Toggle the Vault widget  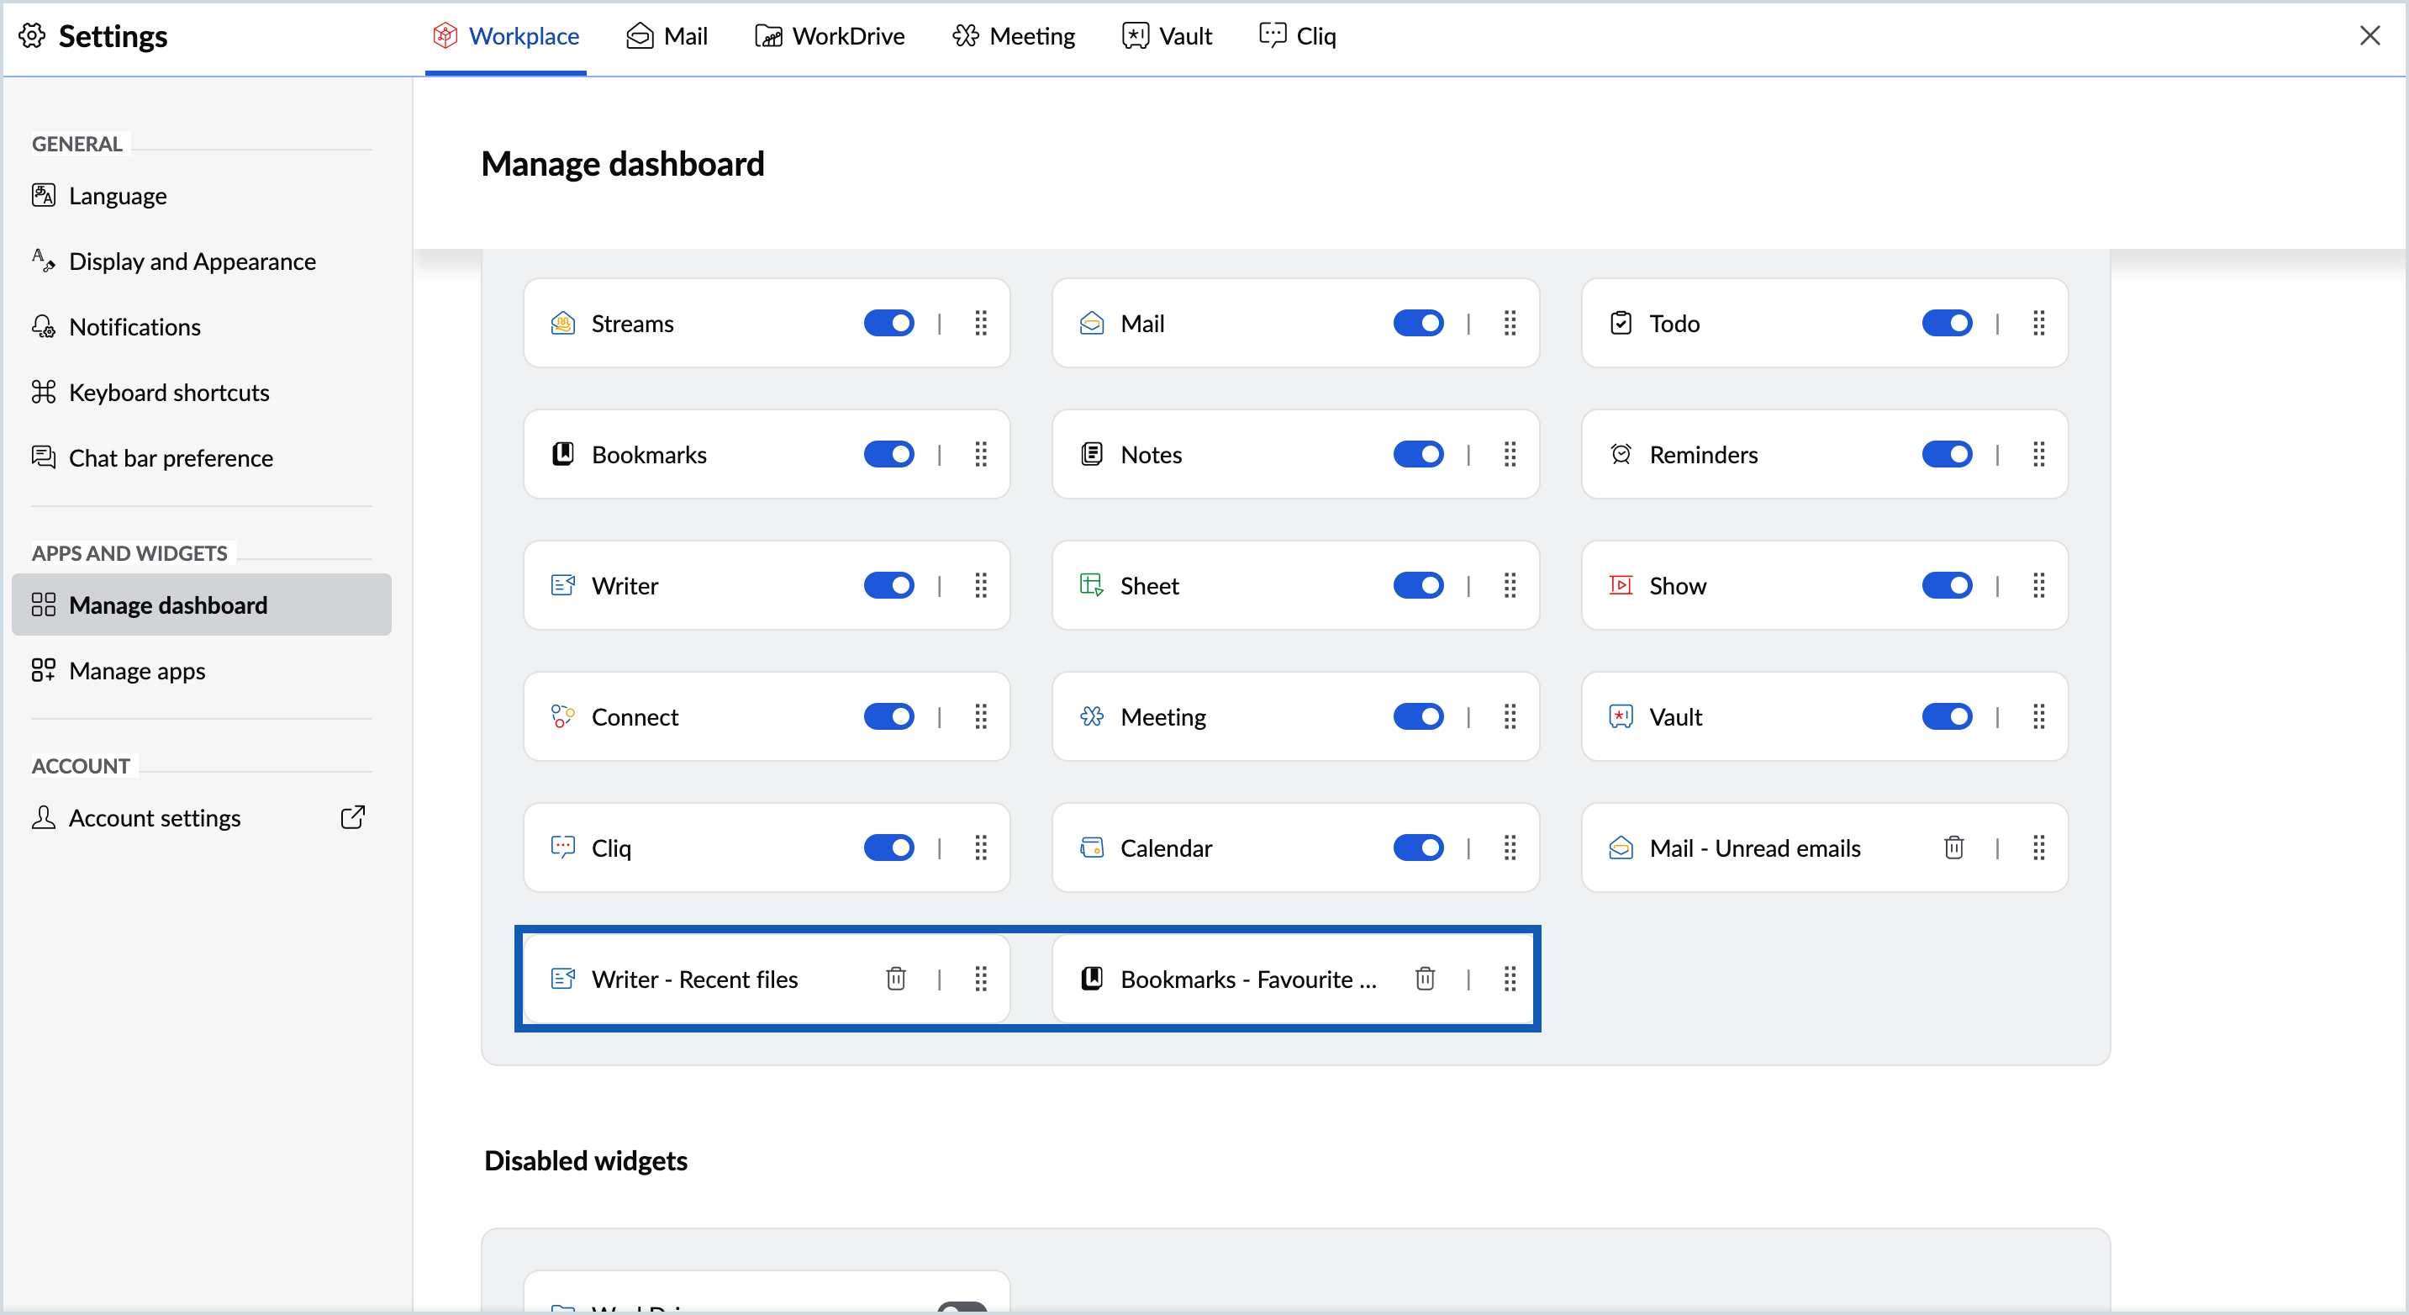coord(1947,716)
